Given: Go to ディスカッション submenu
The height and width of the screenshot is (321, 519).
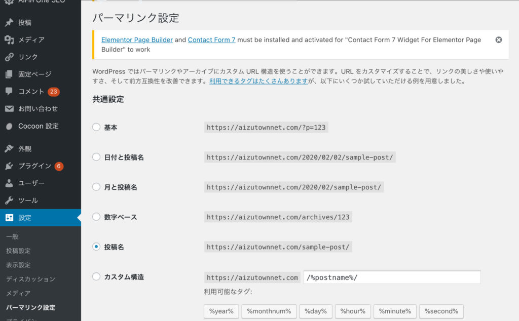Looking at the screenshot, I should pyautogui.click(x=30, y=279).
